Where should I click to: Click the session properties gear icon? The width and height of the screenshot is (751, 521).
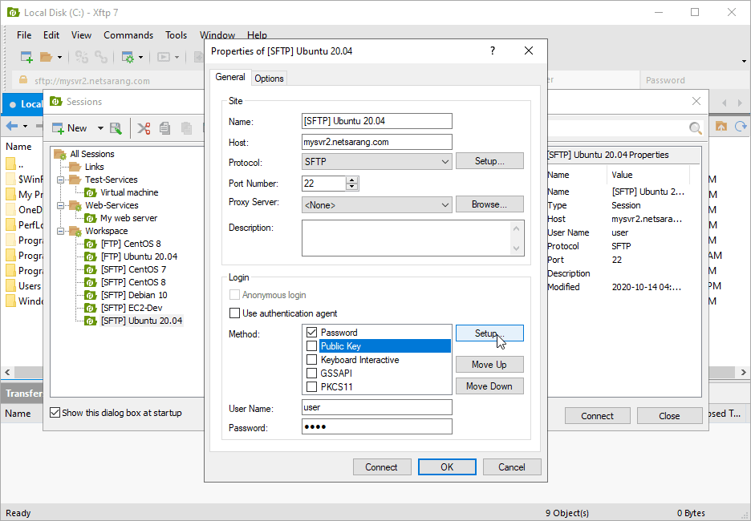pos(128,58)
